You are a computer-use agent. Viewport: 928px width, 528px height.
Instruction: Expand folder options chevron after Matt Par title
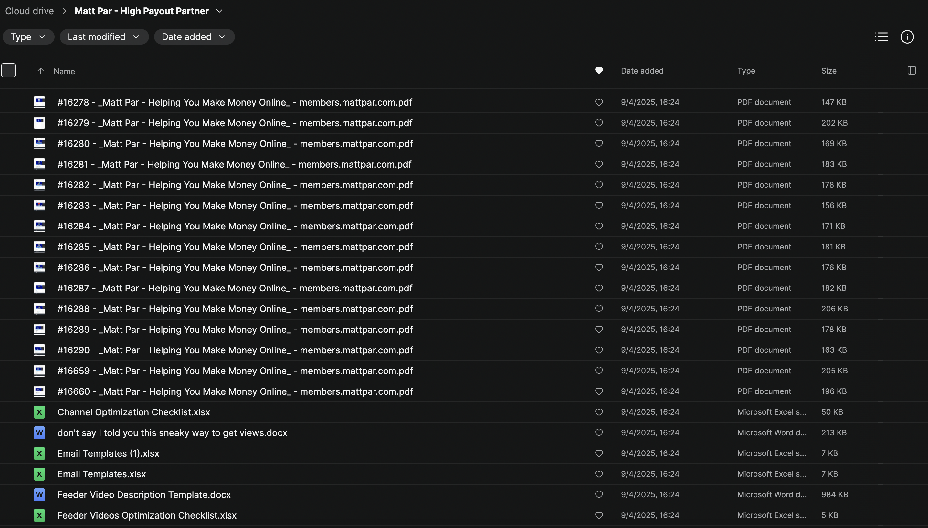219,11
